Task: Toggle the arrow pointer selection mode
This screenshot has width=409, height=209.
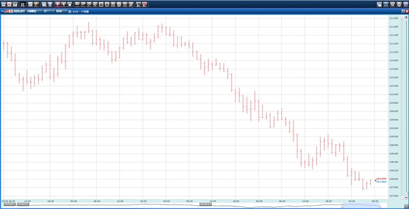Action: point(63,4)
